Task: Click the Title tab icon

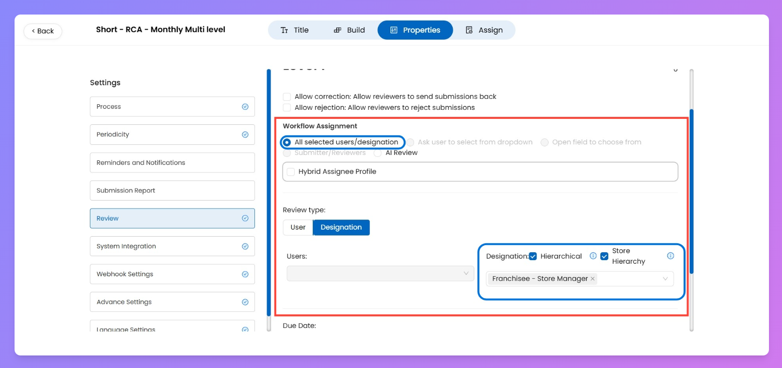Action: coord(284,30)
